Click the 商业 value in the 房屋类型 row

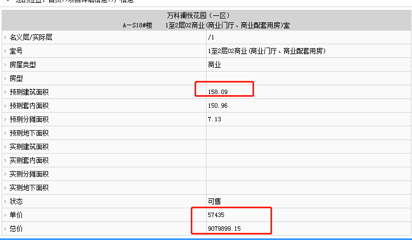[x=214, y=65]
